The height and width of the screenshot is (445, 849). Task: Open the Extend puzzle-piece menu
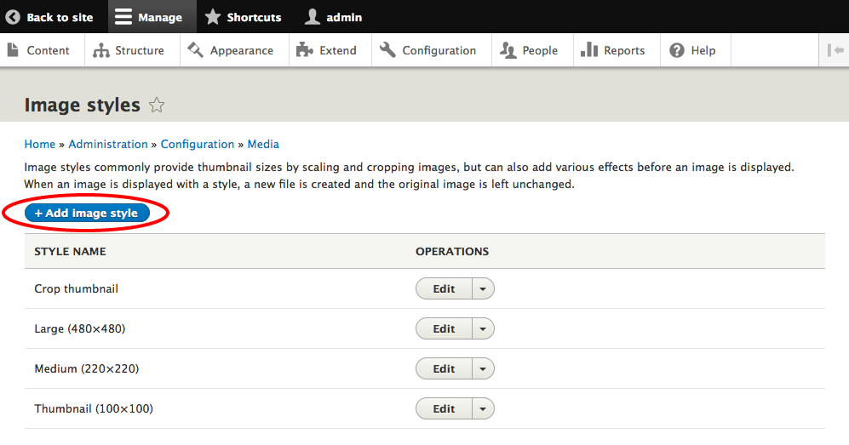(x=304, y=50)
